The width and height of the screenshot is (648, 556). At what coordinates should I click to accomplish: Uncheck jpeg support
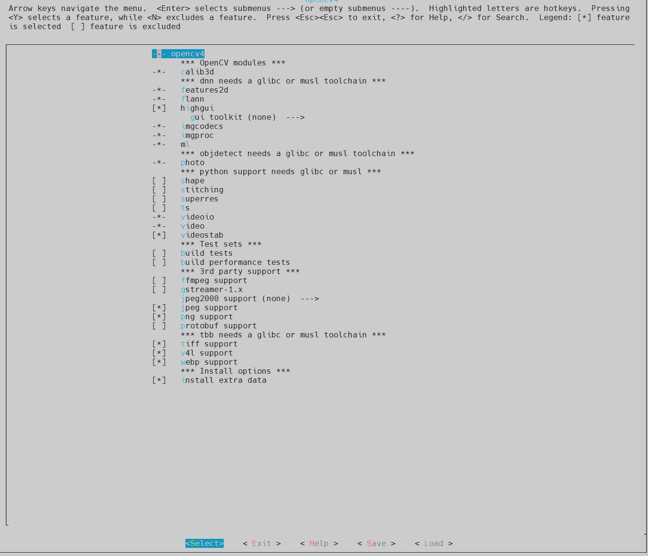click(159, 308)
